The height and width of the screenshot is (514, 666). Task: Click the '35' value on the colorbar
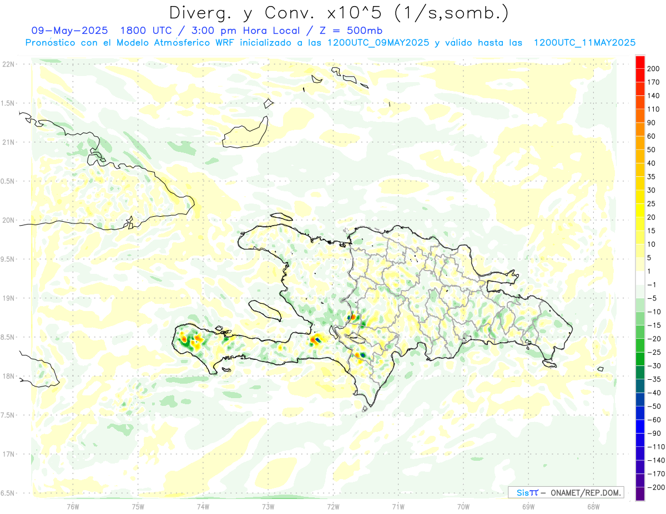click(x=652, y=177)
